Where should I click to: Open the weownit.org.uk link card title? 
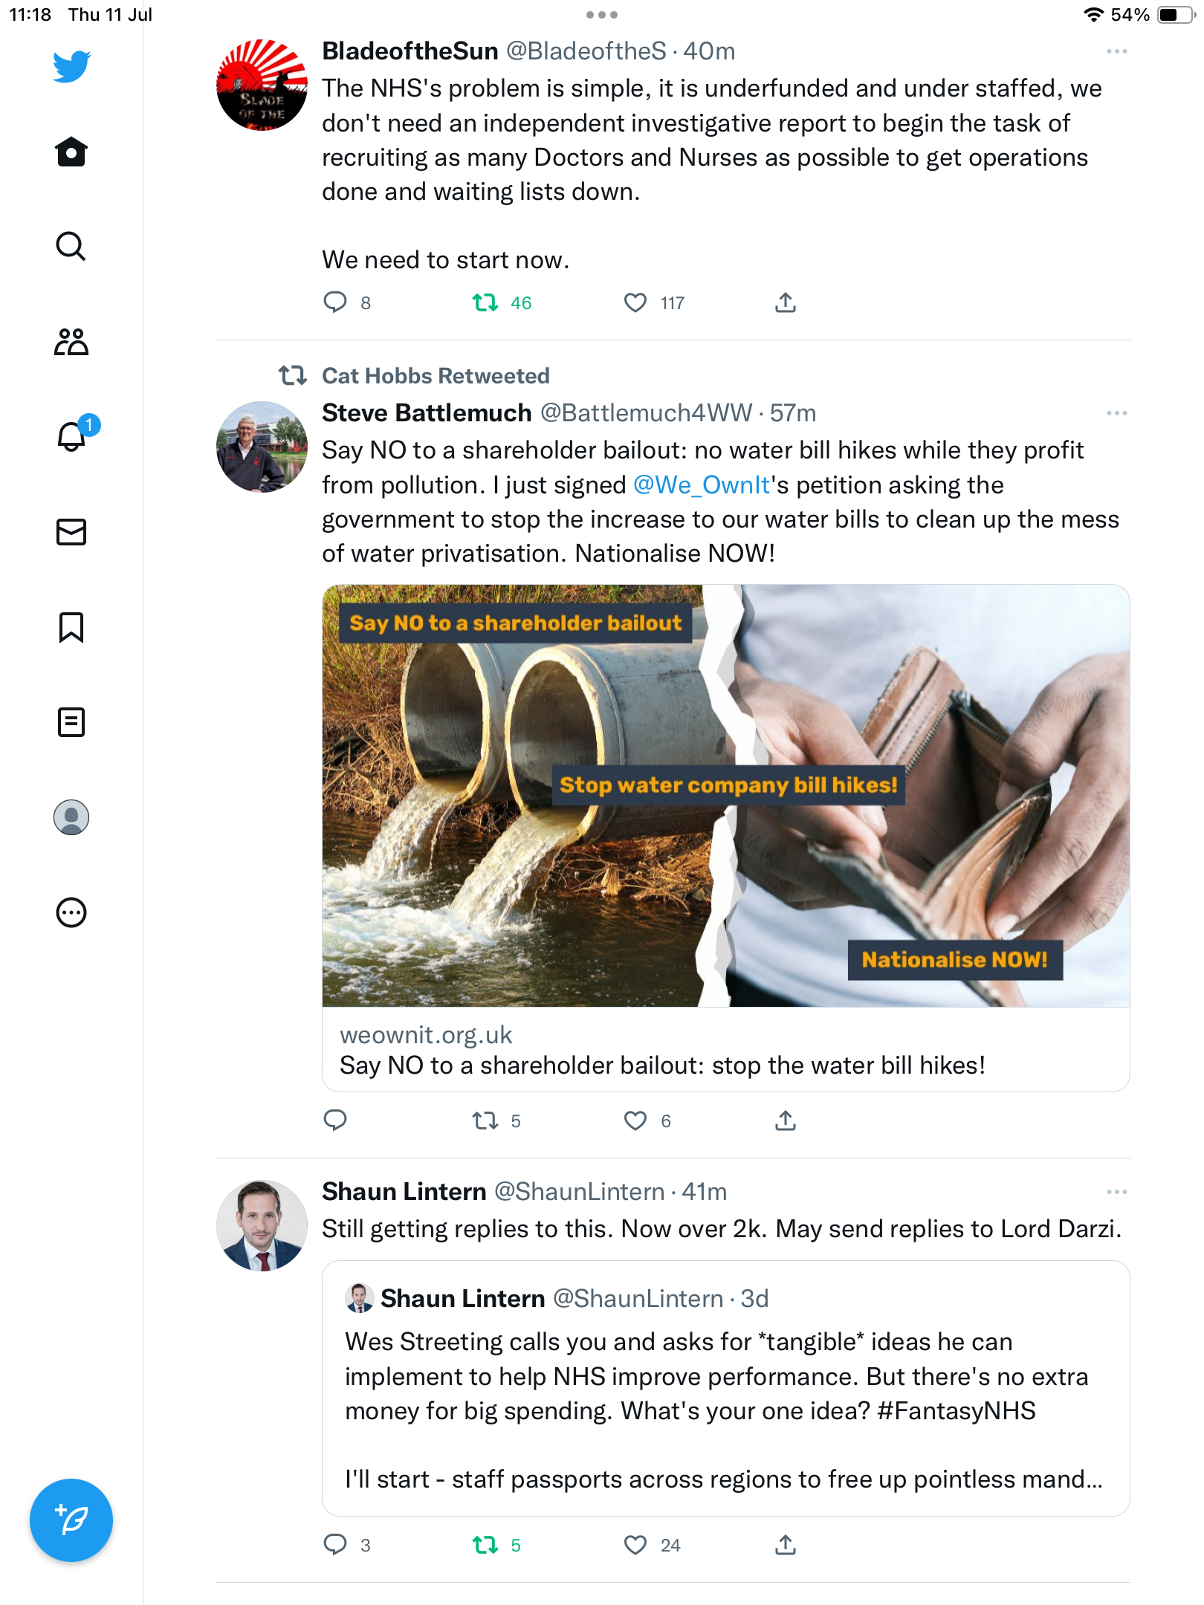[x=661, y=1066]
